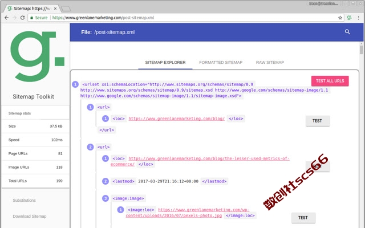Collapse the image:image node badge 3
Screen dimensions: 365x228
pyautogui.click(x=106, y=198)
